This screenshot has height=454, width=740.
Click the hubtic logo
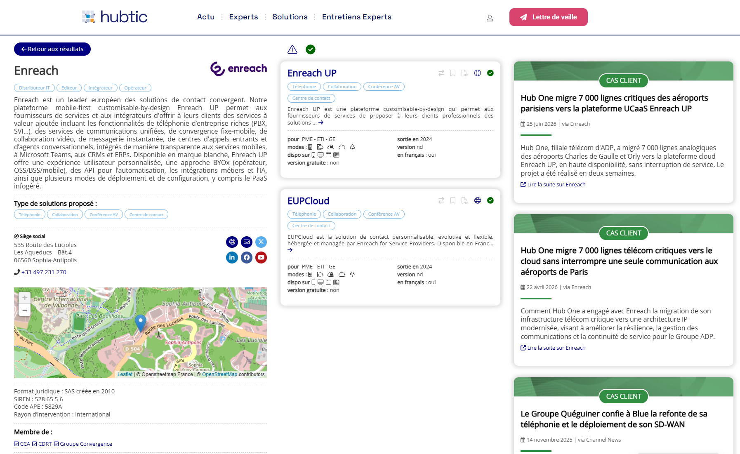[115, 17]
